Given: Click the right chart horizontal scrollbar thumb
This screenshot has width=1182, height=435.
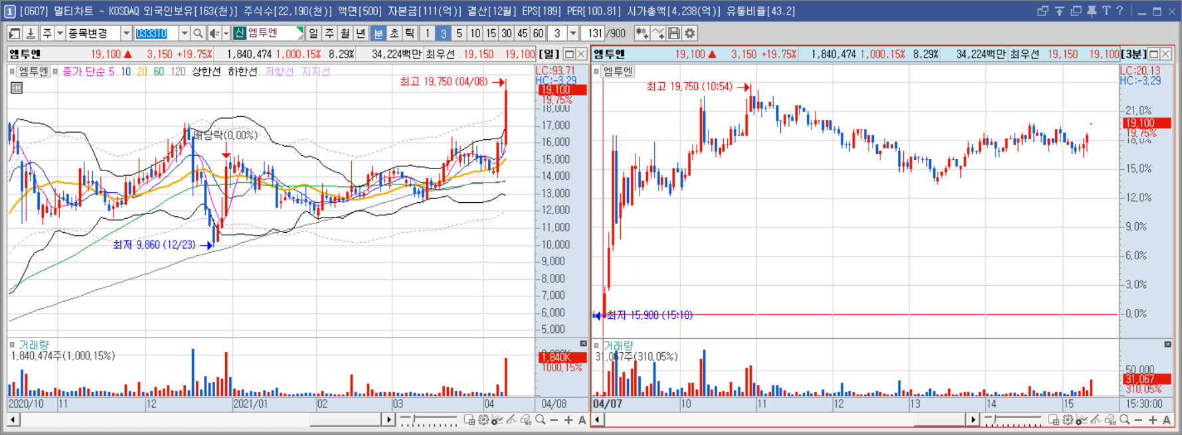Looking at the screenshot, I should pyautogui.click(x=939, y=420).
